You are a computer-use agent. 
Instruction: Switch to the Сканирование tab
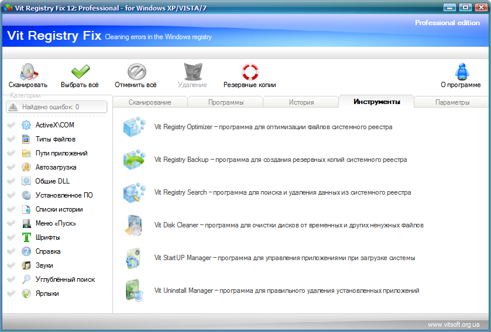pos(150,102)
